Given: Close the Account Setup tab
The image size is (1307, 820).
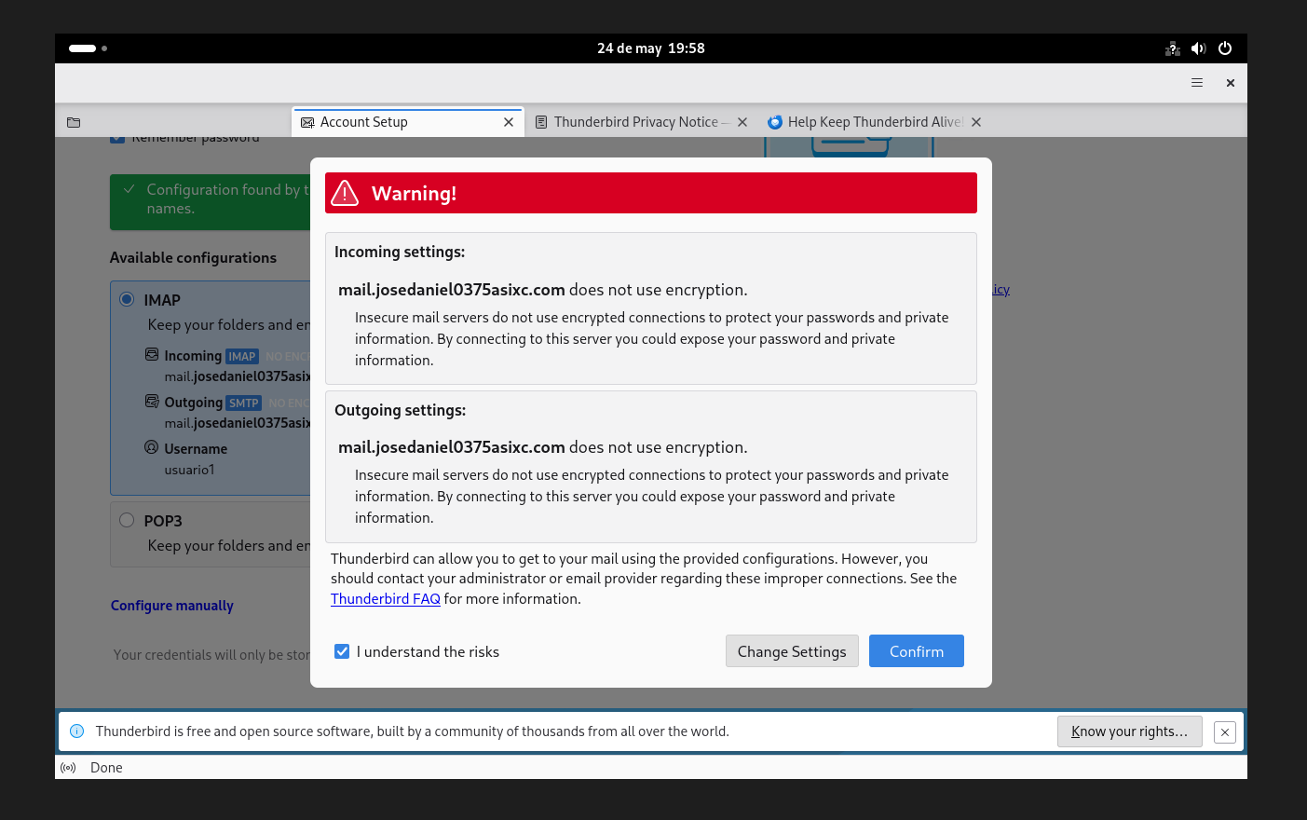Looking at the screenshot, I should pyautogui.click(x=509, y=122).
